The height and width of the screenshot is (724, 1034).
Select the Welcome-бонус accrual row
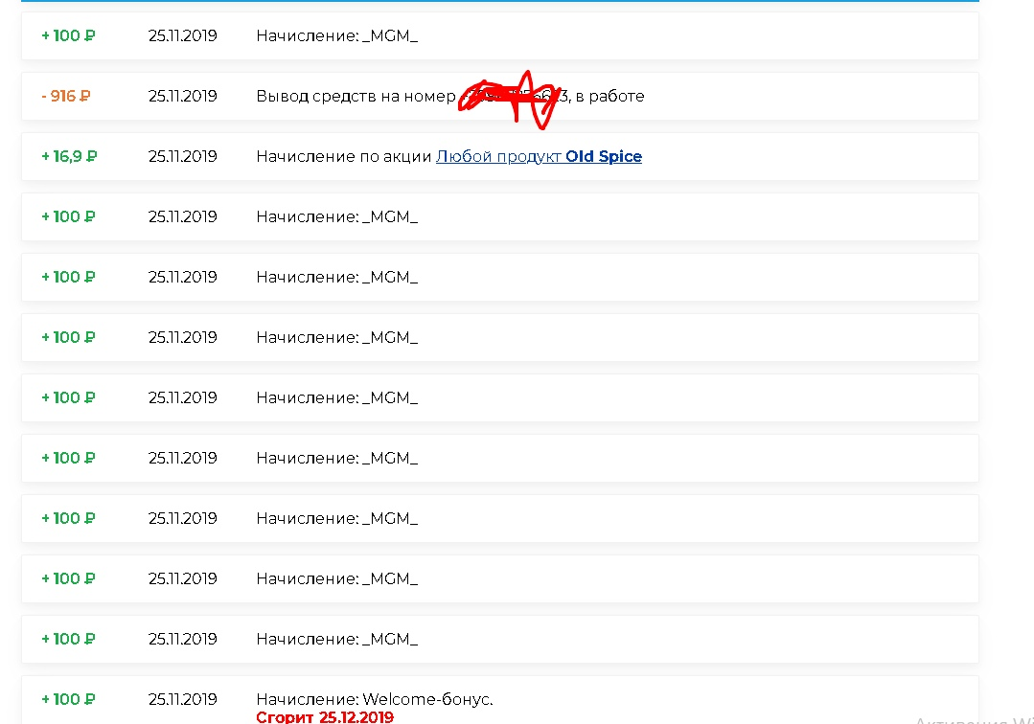[500, 700]
